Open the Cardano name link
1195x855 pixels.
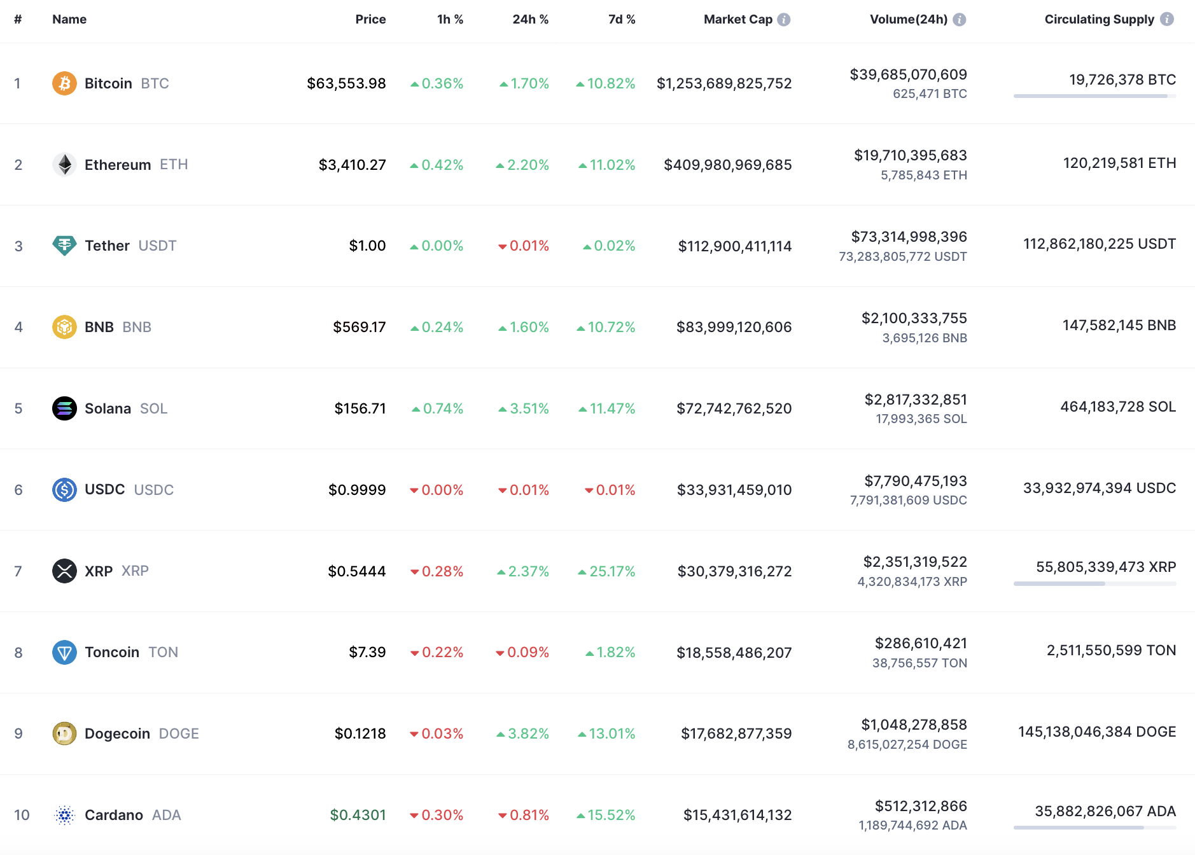[x=114, y=815]
